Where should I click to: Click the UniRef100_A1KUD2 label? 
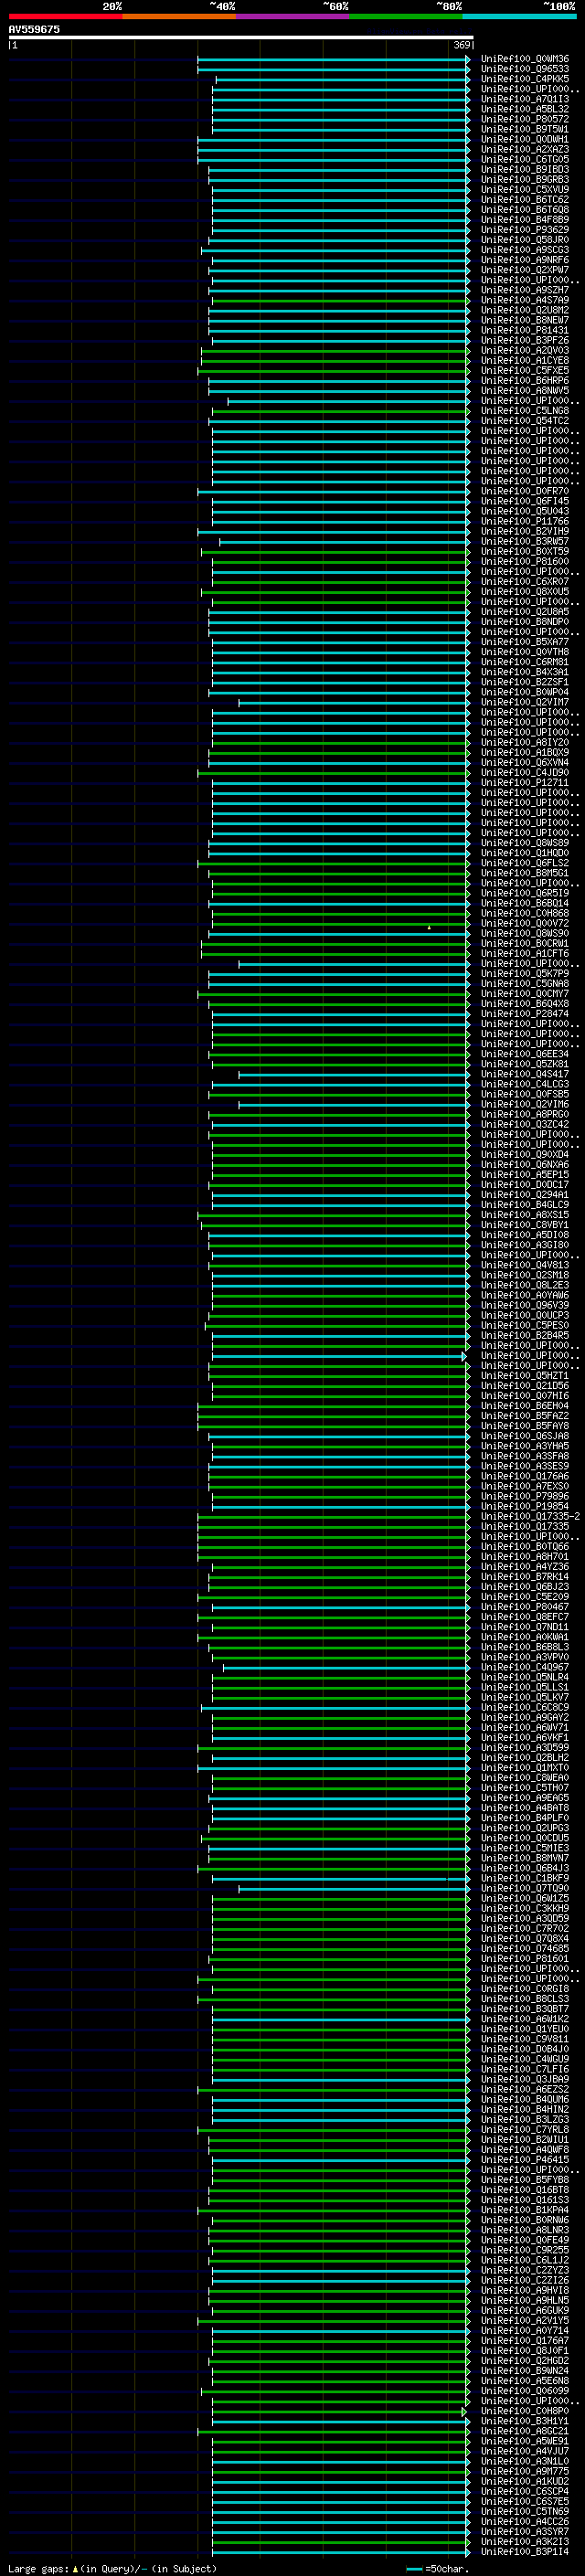tap(525, 2481)
